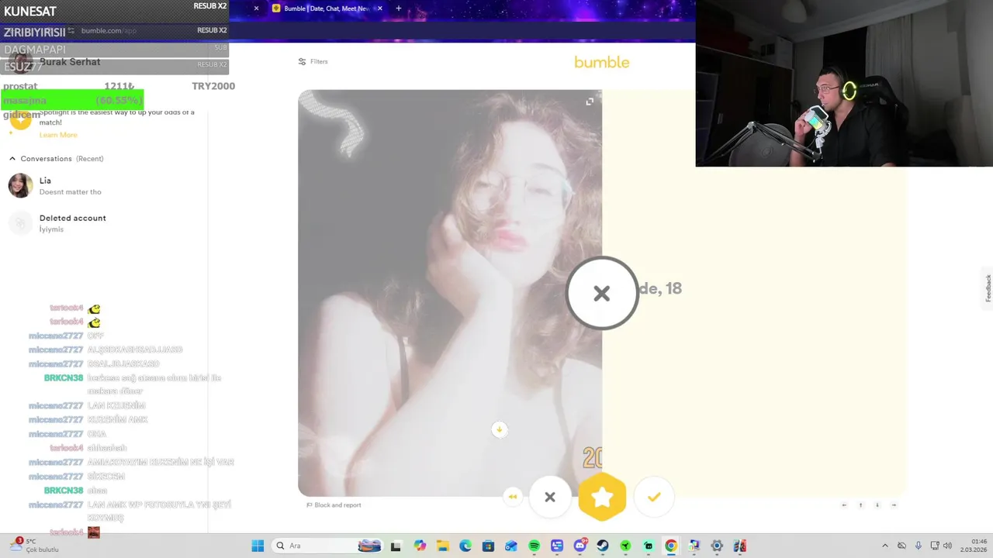Open the Filters settings icon
Image resolution: width=993 pixels, height=558 pixels.
coord(303,62)
